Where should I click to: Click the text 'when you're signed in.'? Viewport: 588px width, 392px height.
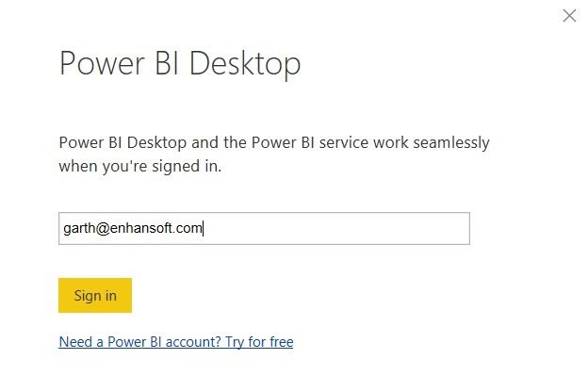pyautogui.click(x=140, y=166)
